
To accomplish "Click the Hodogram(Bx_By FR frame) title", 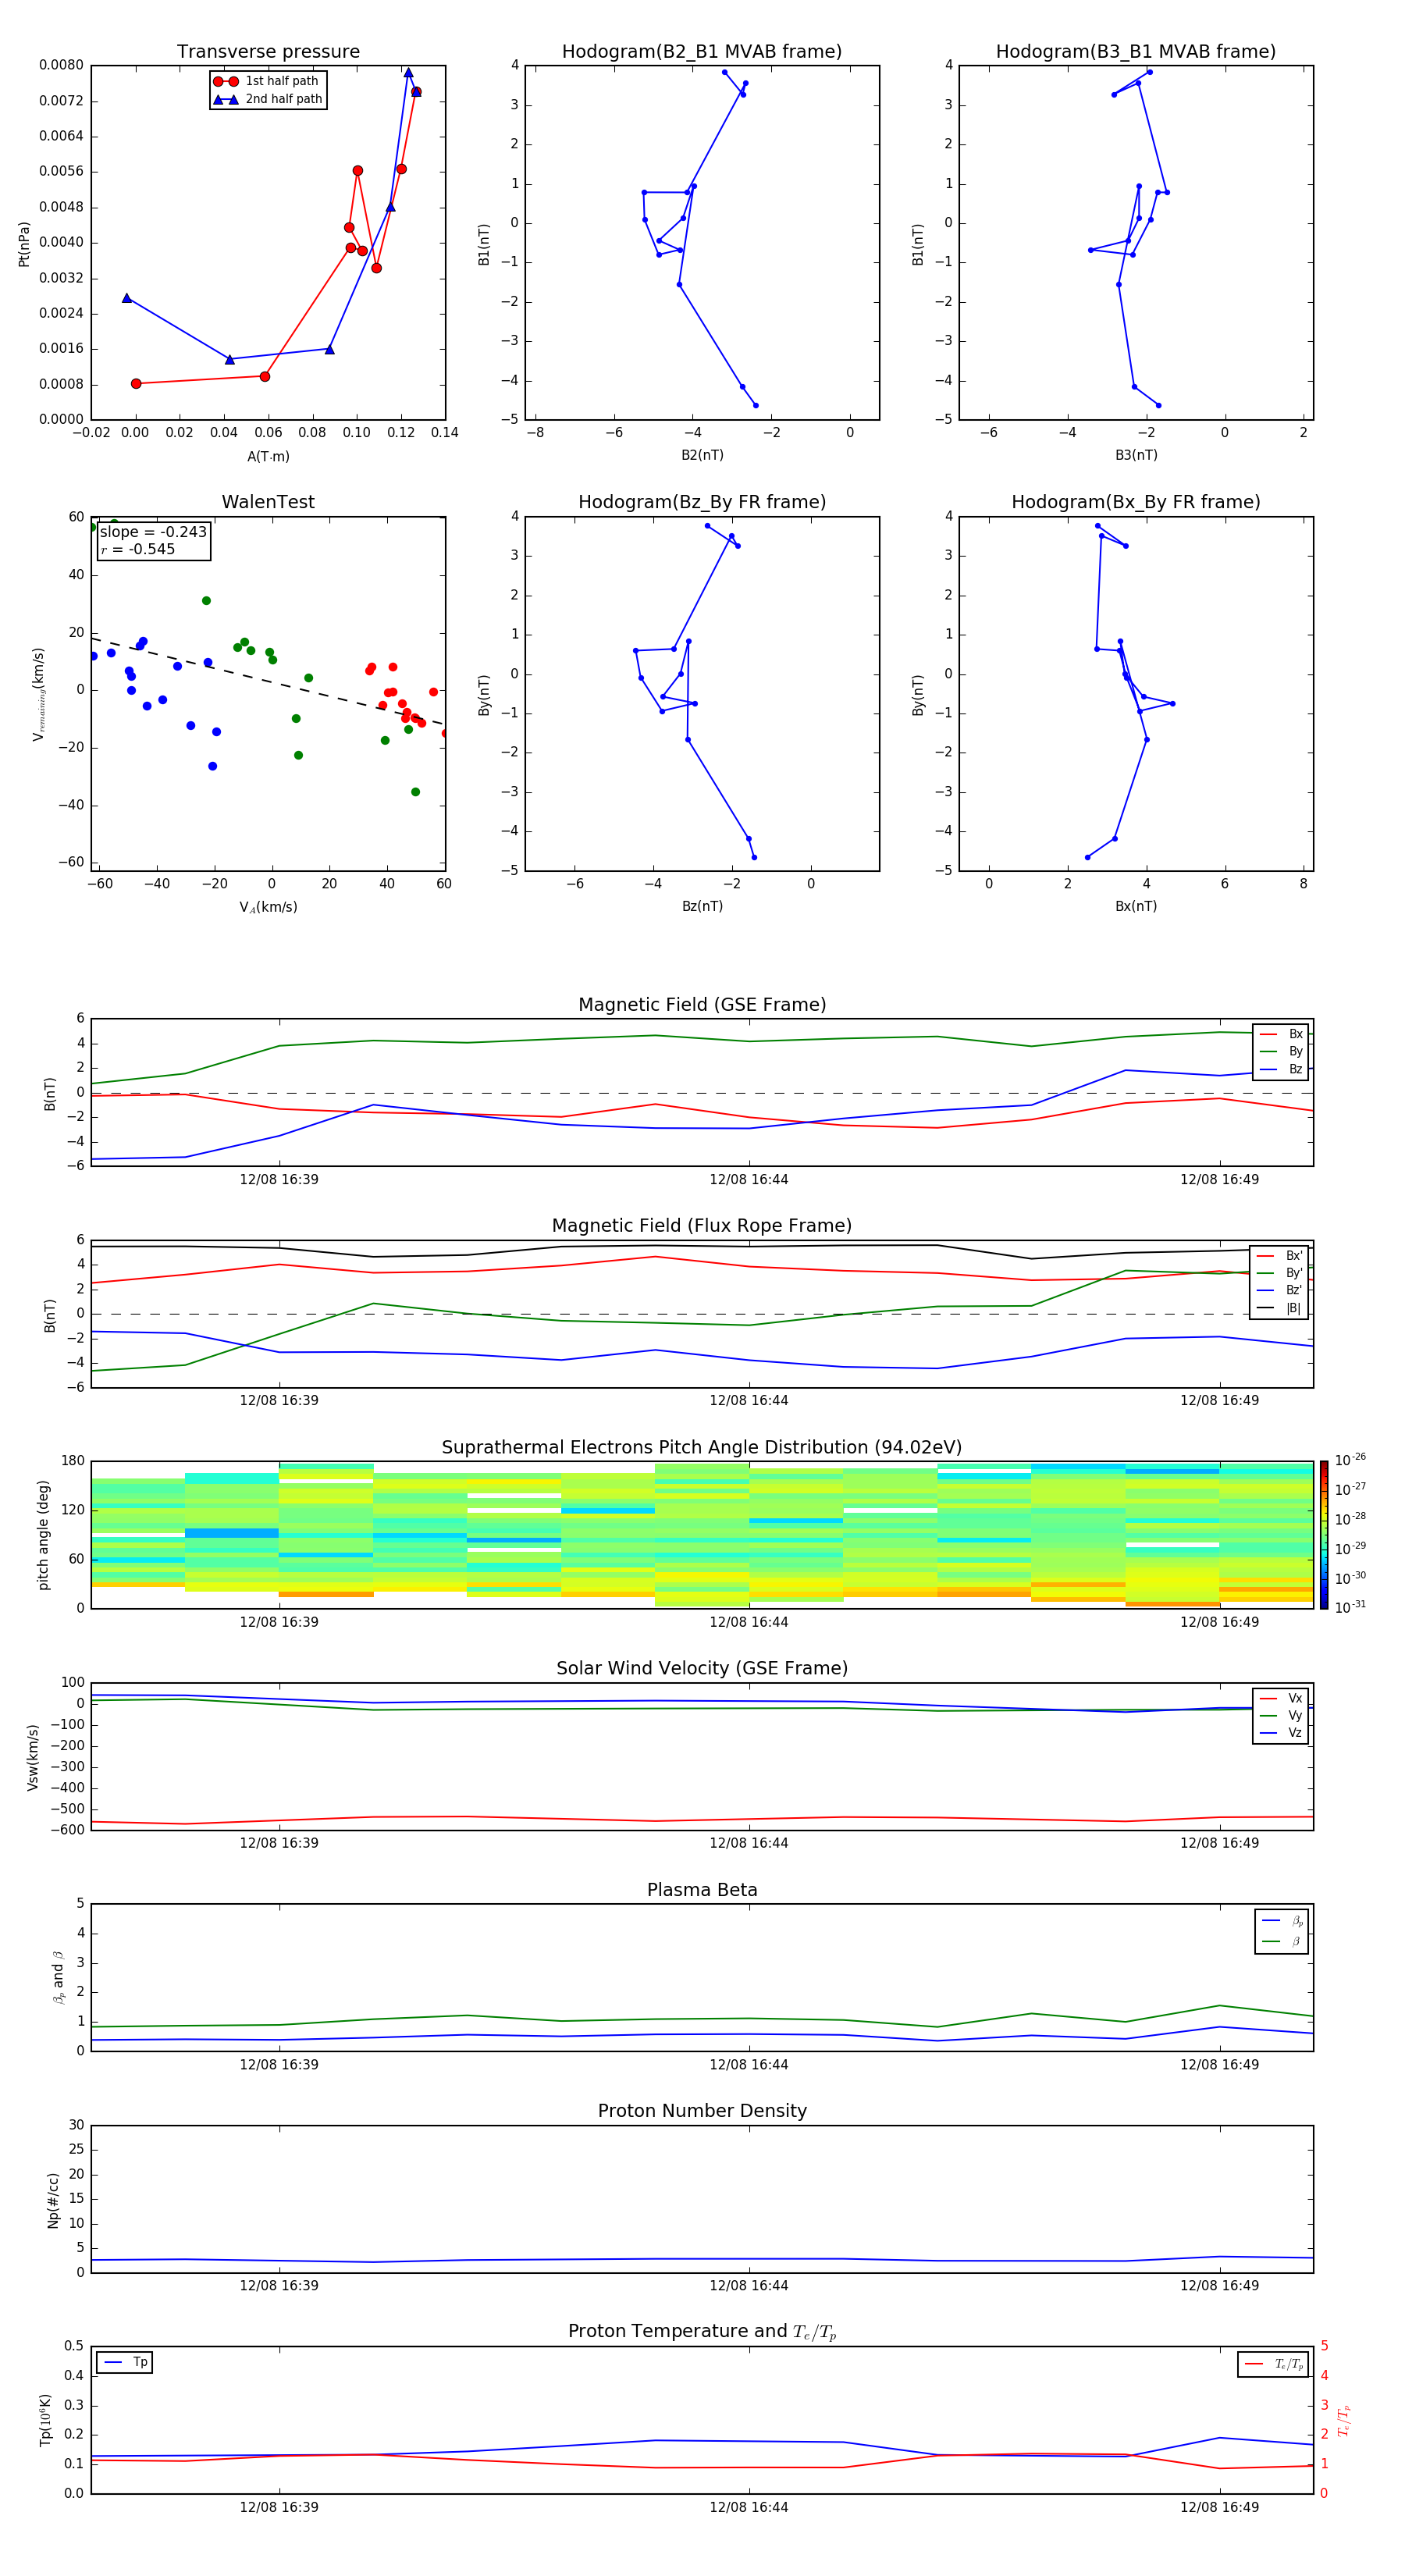I will click(x=1136, y=502).
